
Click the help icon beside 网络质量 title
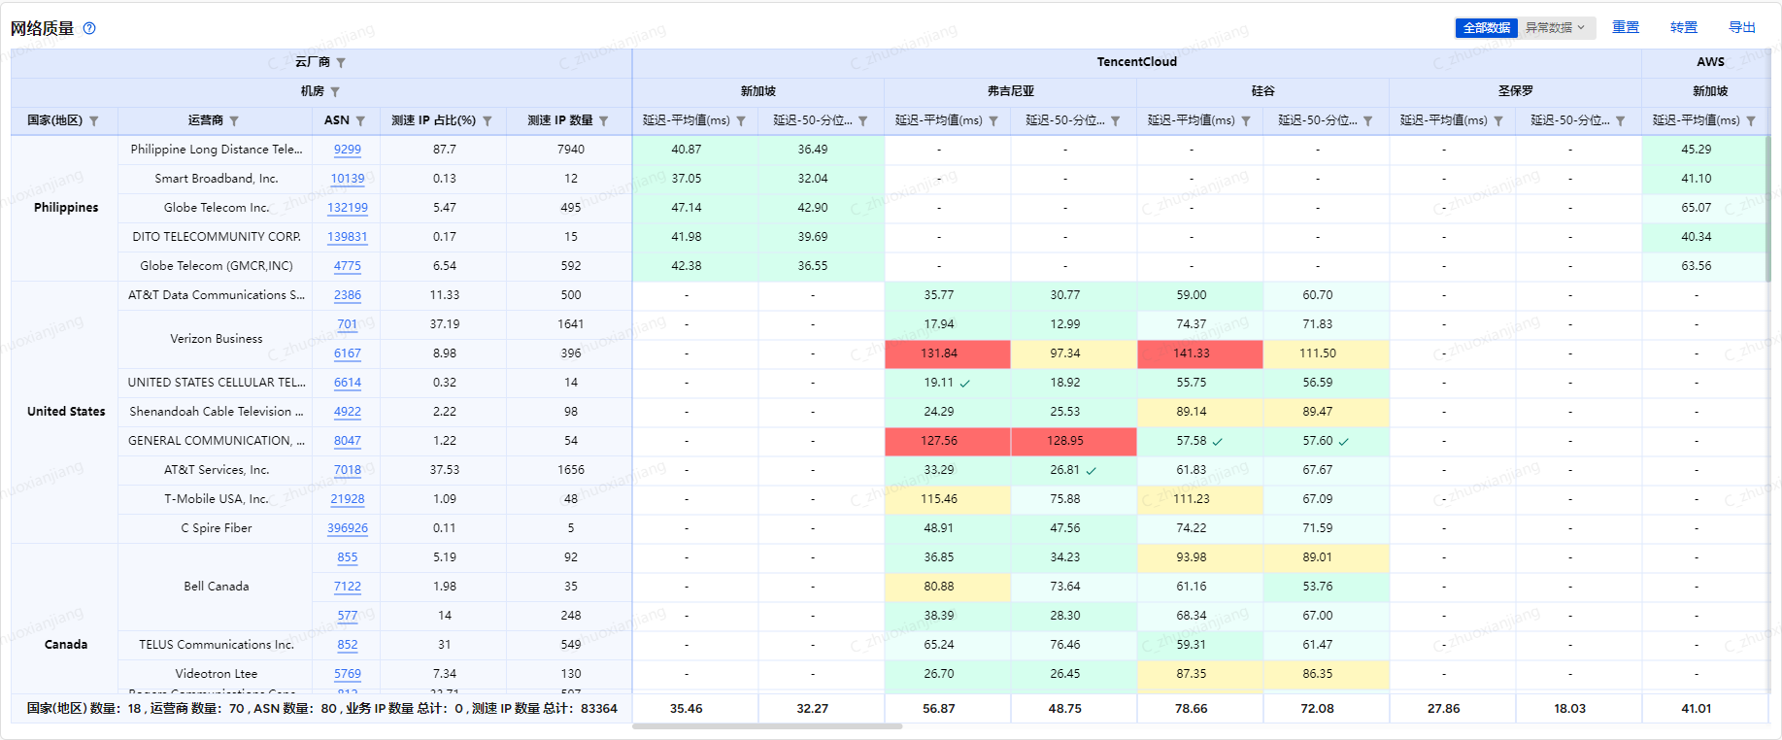[89, 28]
